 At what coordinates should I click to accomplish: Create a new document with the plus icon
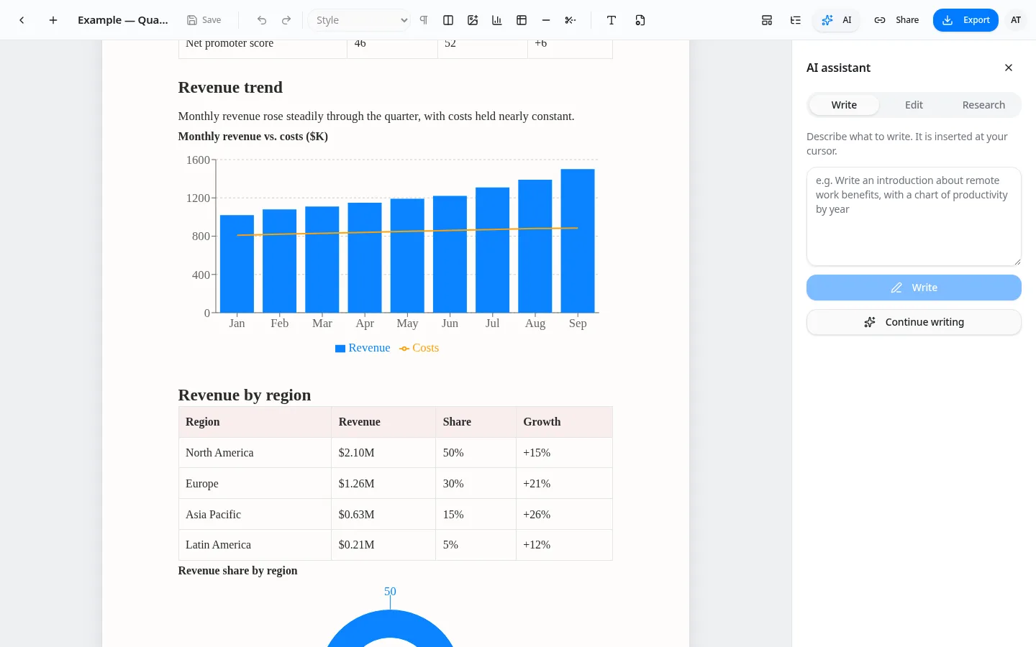53,20
